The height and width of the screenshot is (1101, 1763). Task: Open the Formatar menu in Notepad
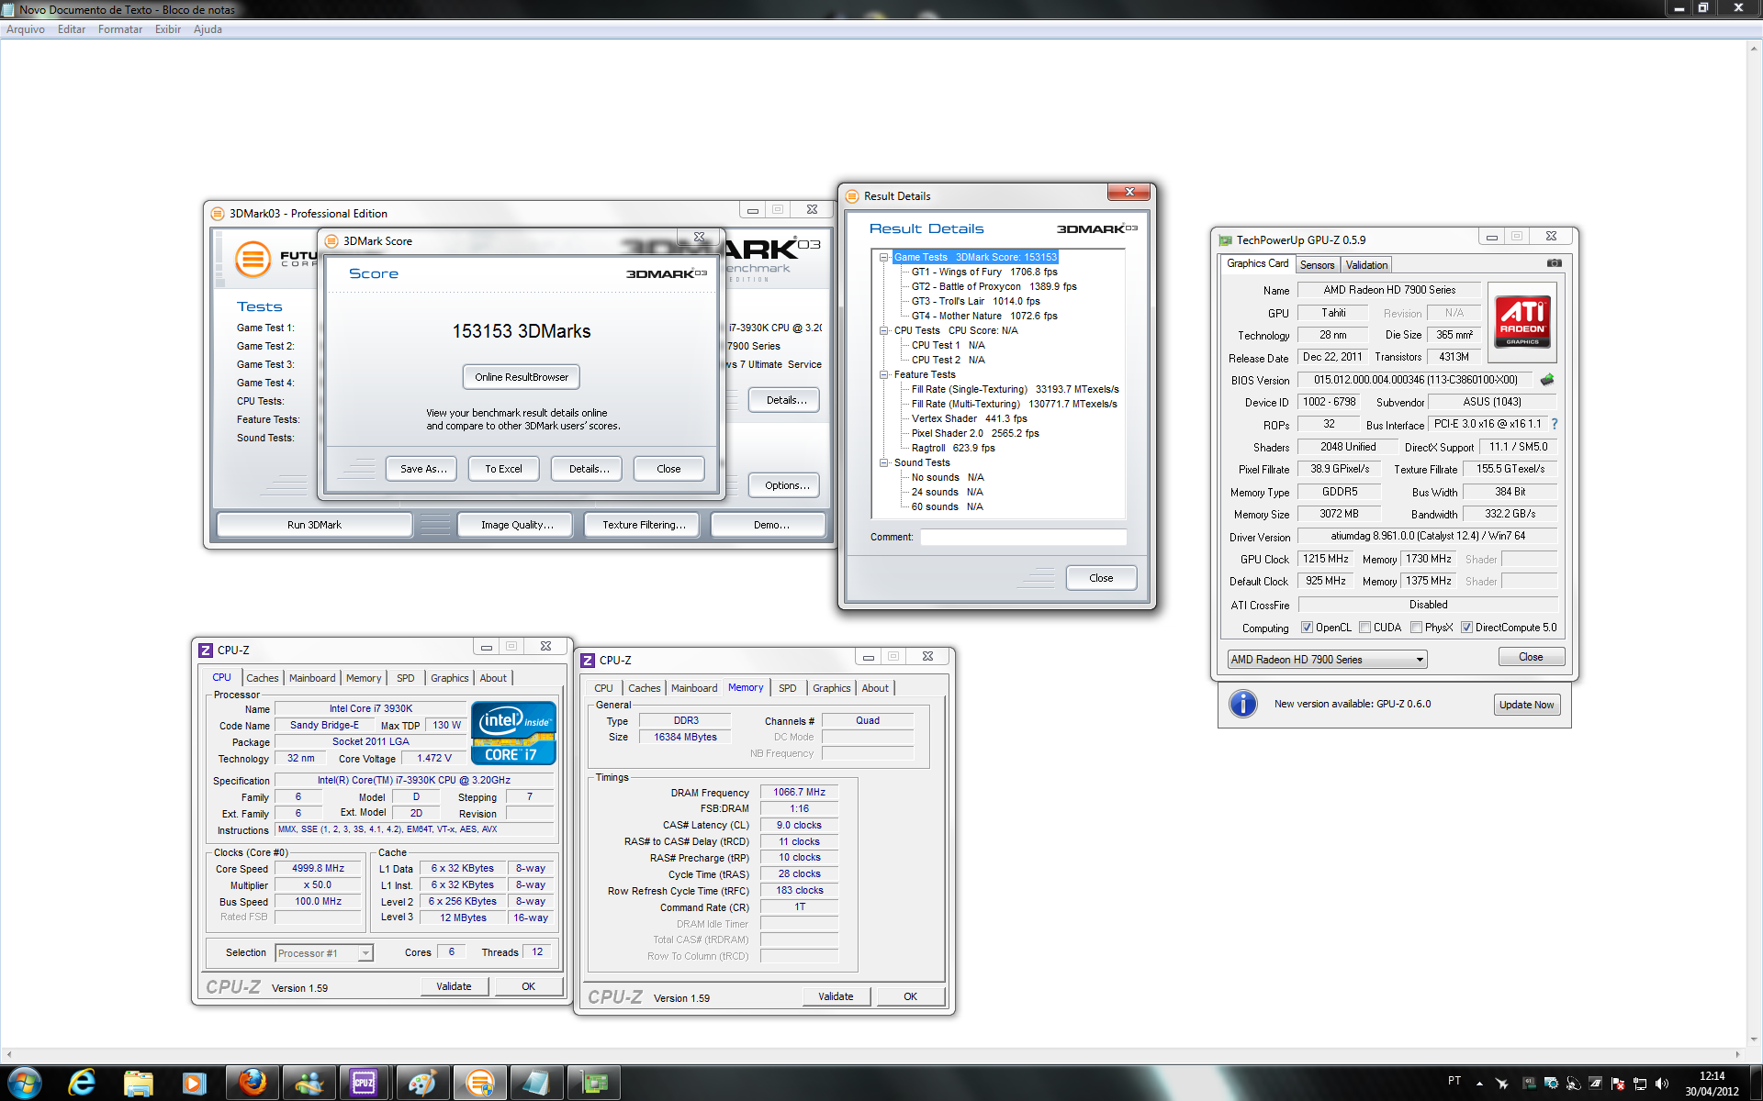pos(120,29)
